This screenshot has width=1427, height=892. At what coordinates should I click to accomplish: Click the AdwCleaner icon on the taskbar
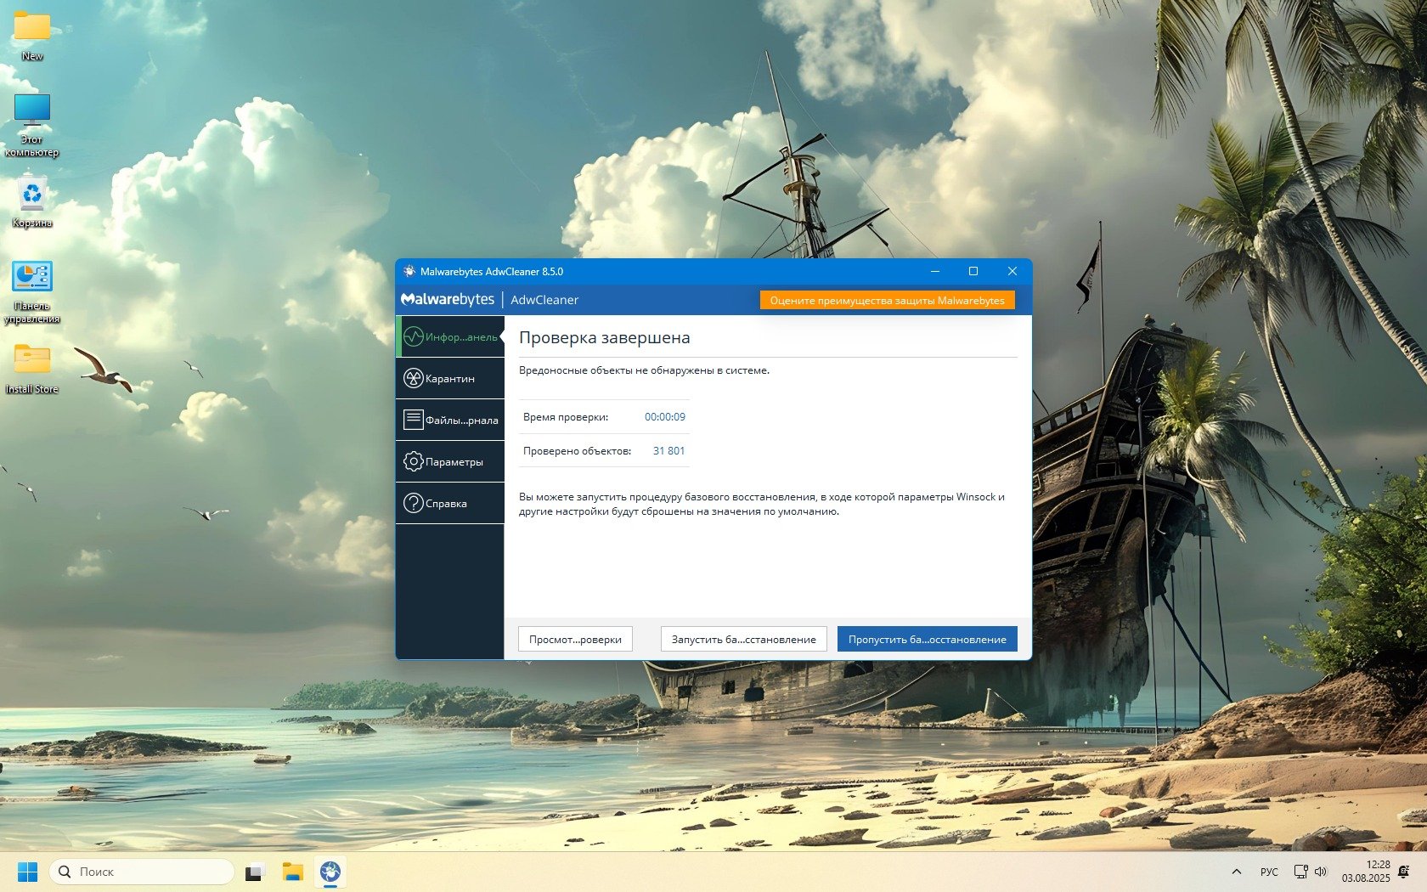(330, 872)
